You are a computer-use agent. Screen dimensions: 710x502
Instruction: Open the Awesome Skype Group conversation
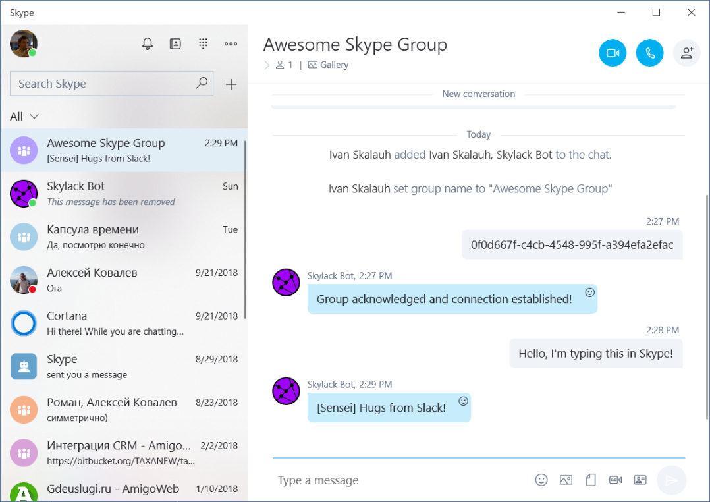pos(124,150)
